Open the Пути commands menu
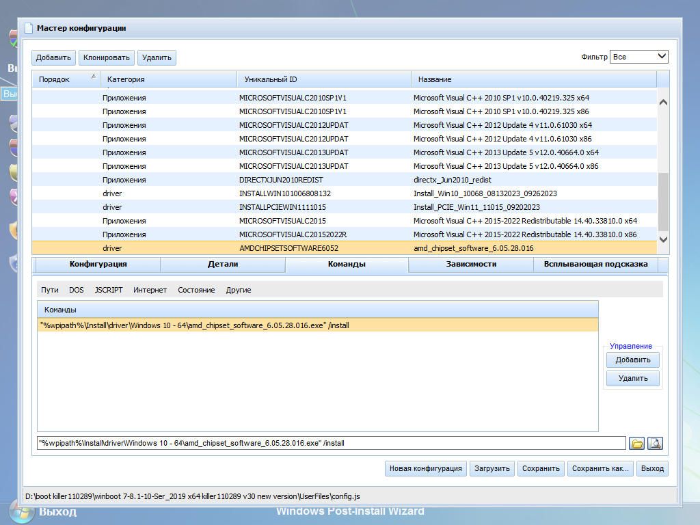The width and height of the screenshot is (700, 525). click(x=49, y=290)
